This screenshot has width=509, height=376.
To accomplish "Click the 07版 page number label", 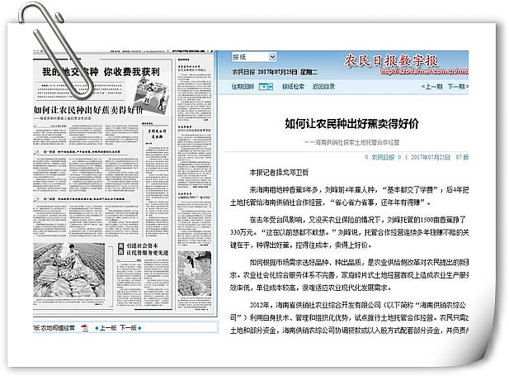I will 462,158.
